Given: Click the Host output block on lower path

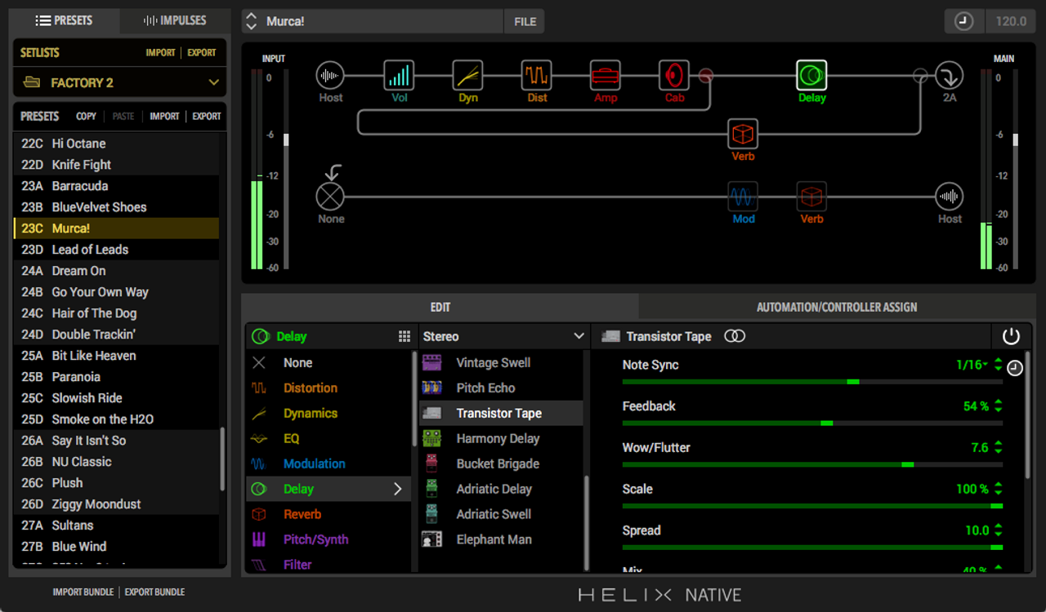Looking at the screenshot, I should 950,197.
